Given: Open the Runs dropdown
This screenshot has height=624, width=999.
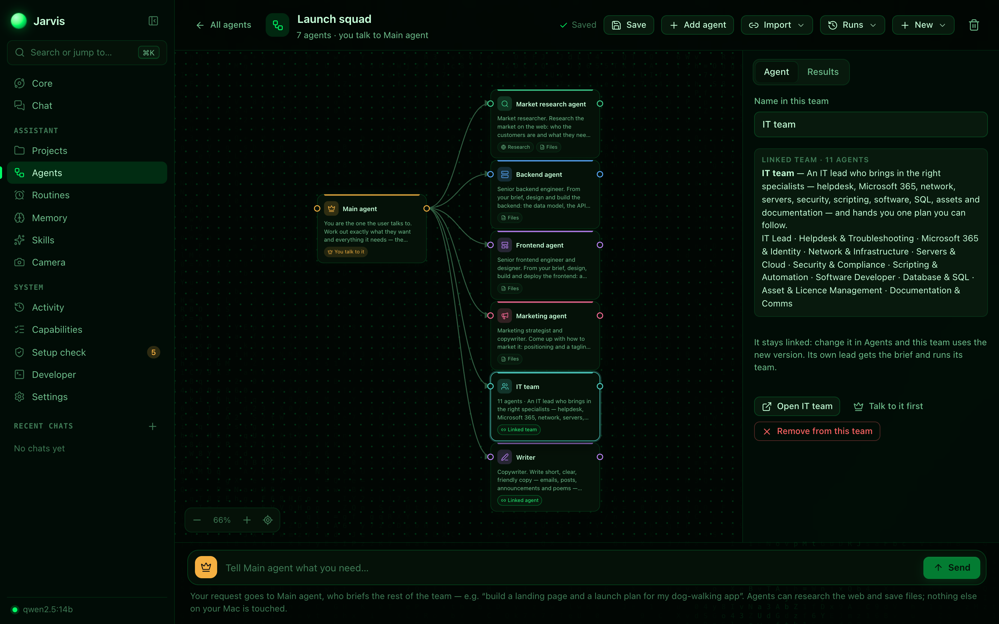Looking at the screenshot, I should tap(852, 25).
